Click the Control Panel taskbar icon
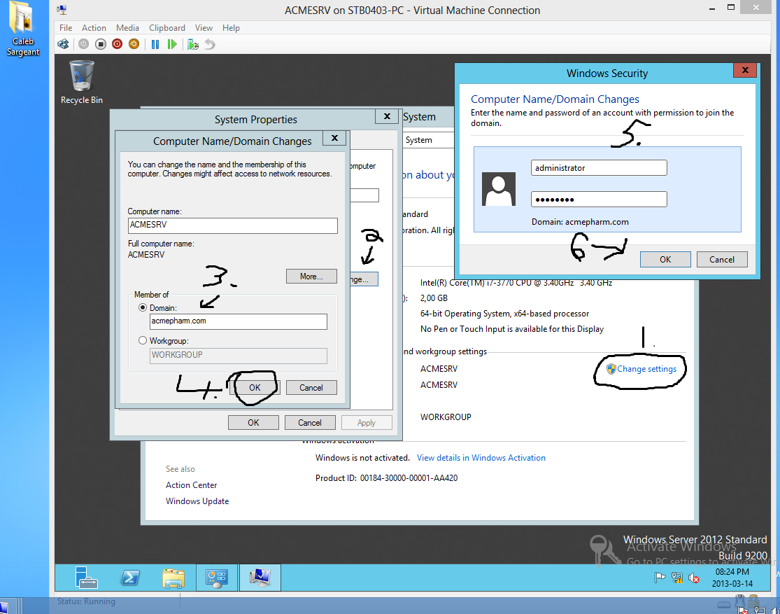780x614 pixels. coord(217,578)
